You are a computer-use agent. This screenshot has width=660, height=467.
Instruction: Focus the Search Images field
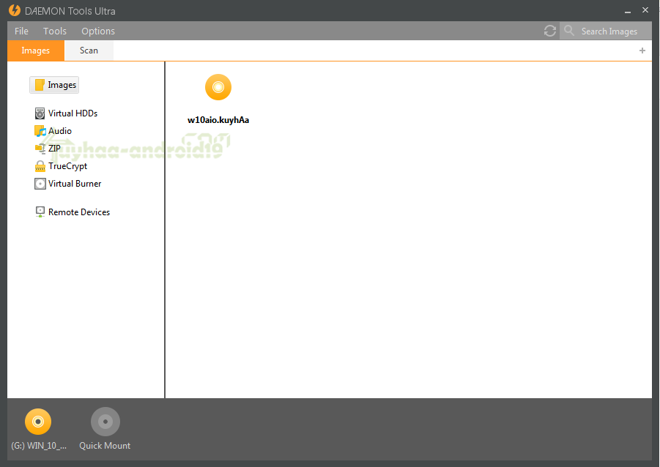pos(606,31)
